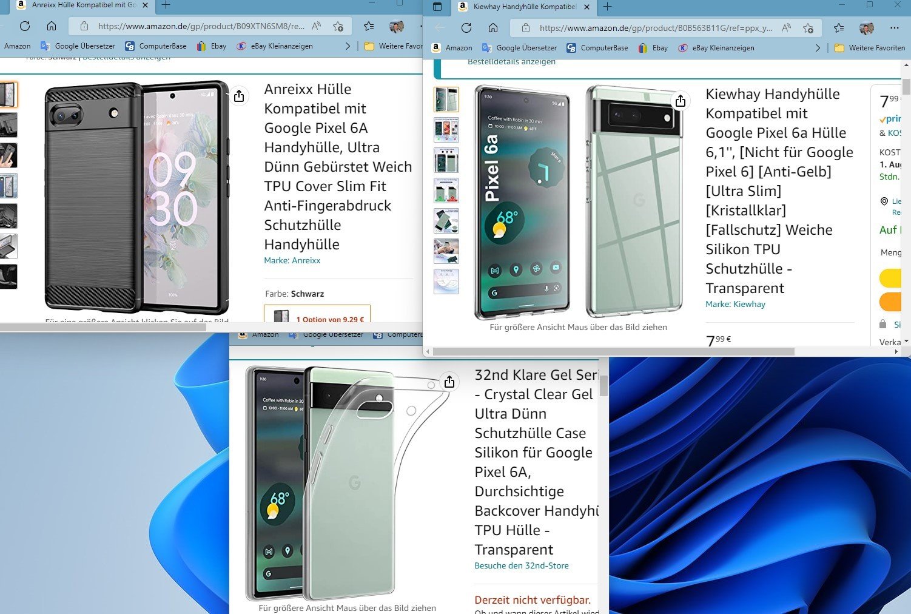Screen dimensions: 911x614
Task: Click the Kiewhay window vertical scrollbar thumb
Action: click(906, 86)
